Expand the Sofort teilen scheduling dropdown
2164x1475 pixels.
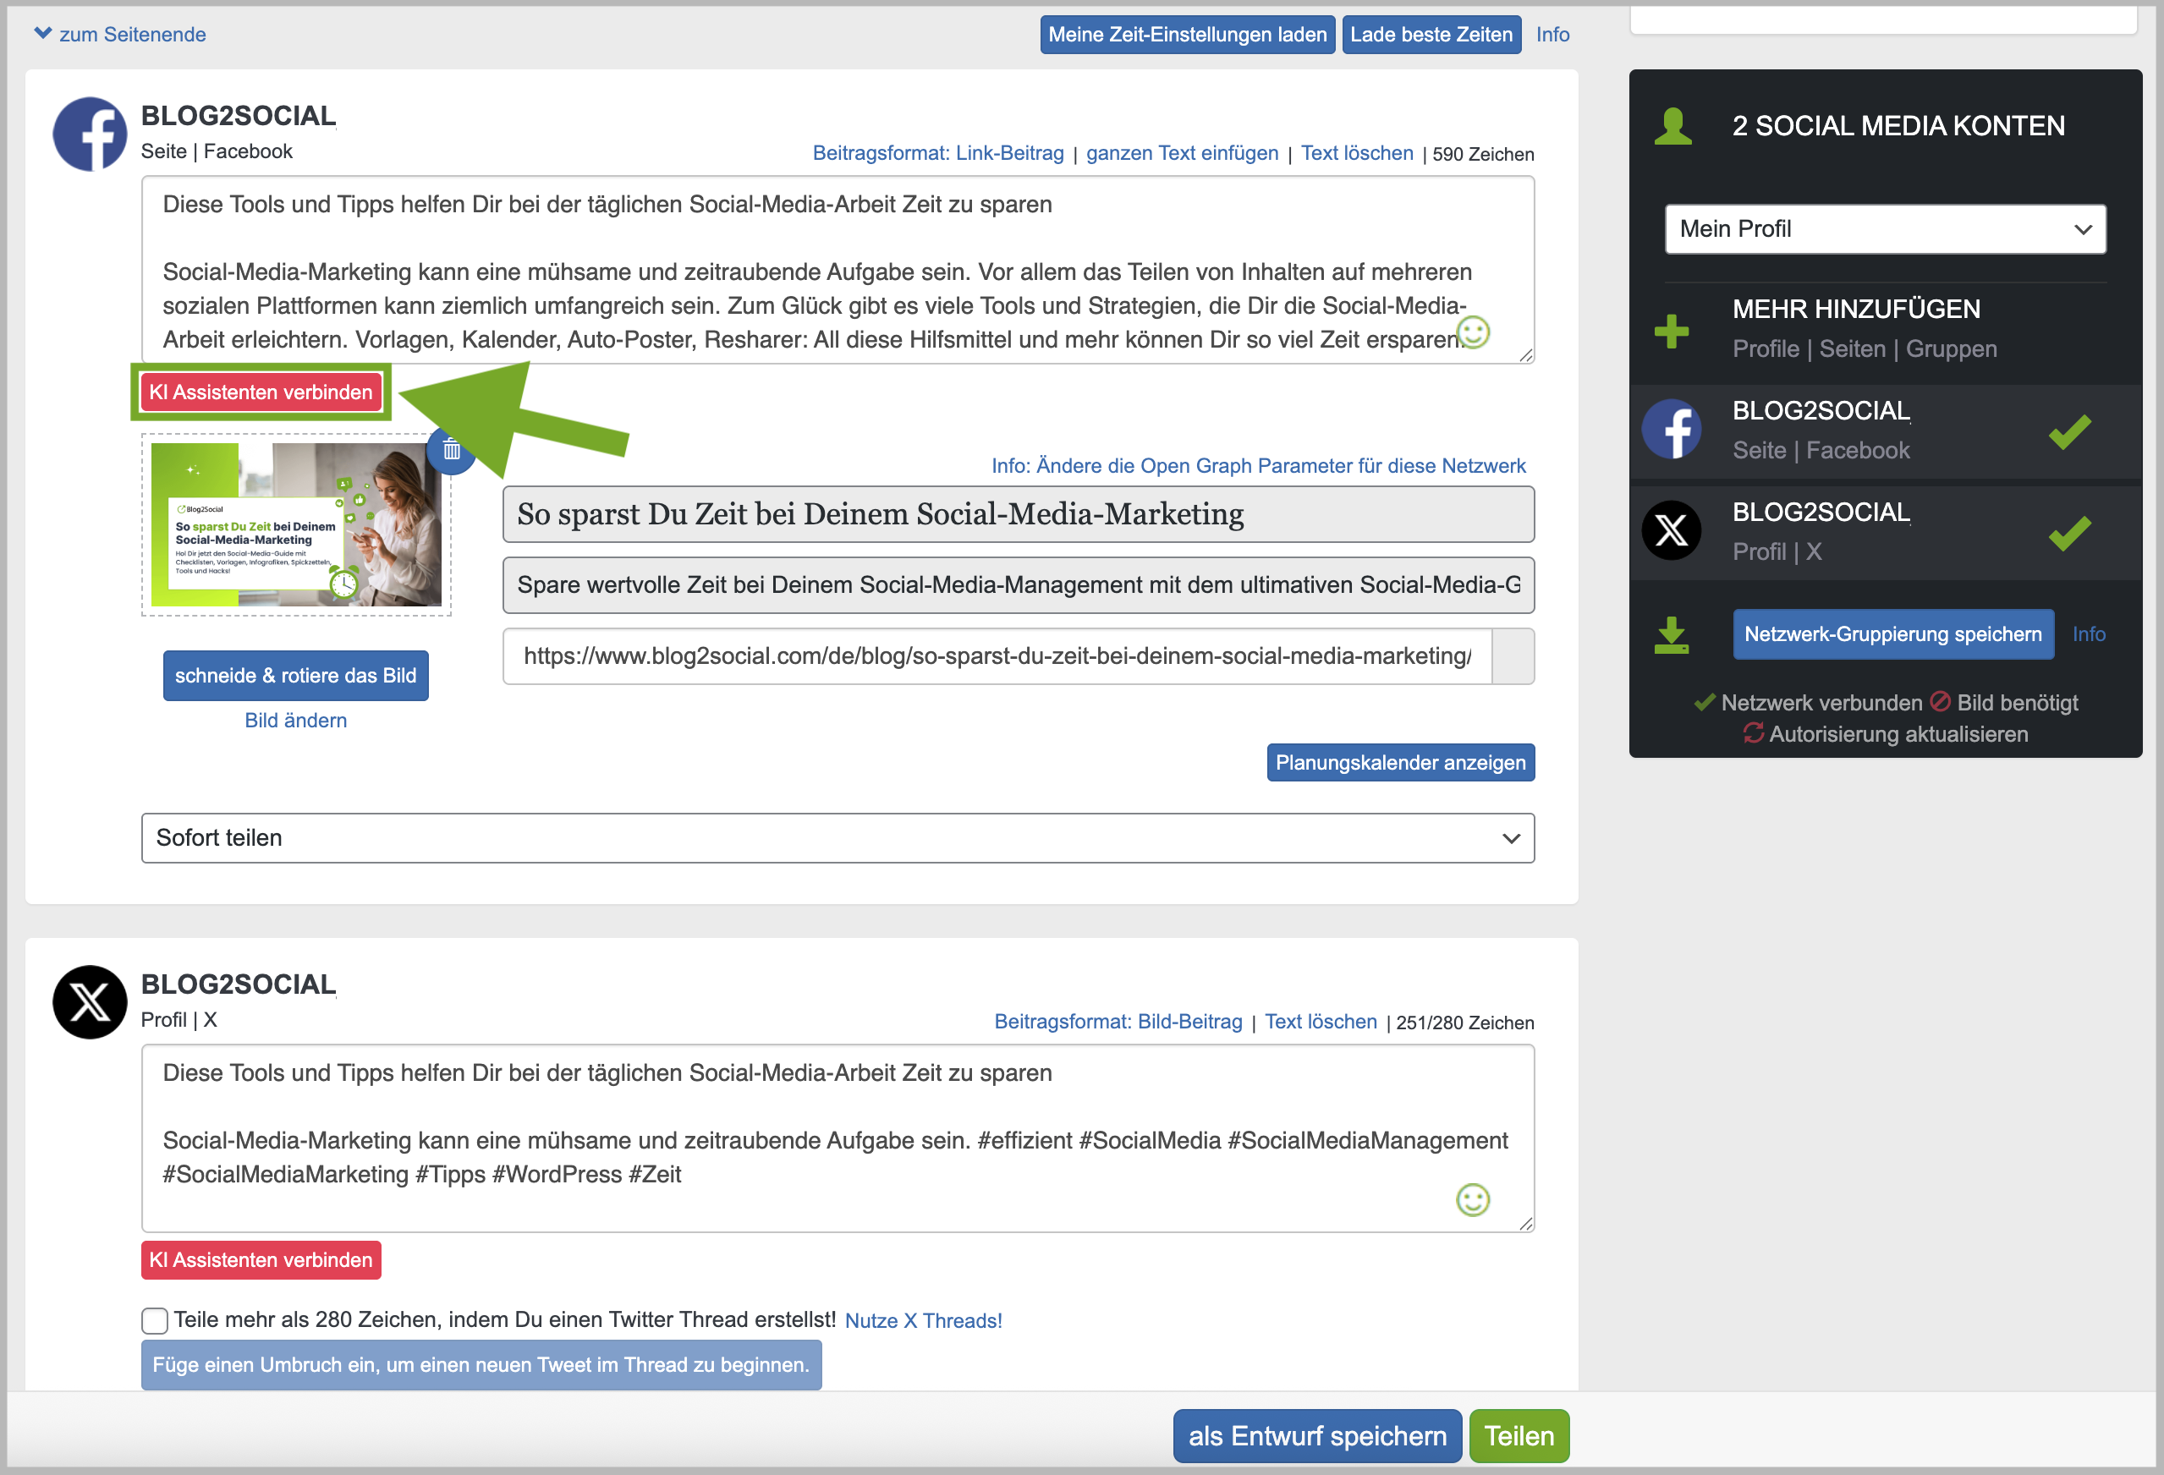tap(838, 838)
